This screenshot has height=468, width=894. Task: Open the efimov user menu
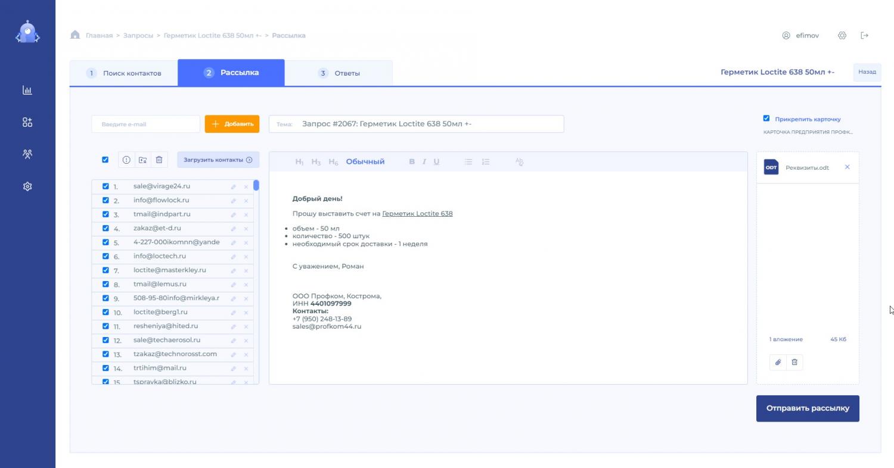pos(800,36)
